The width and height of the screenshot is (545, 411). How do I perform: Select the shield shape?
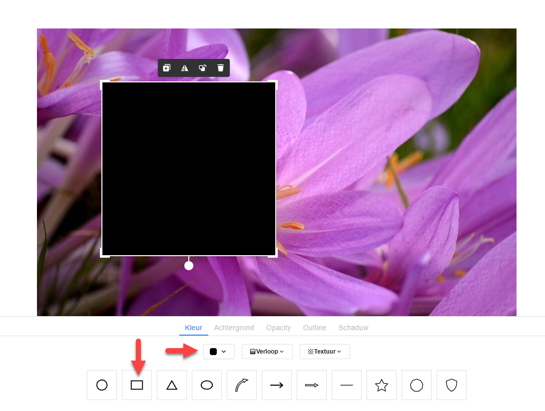(452, 385)
